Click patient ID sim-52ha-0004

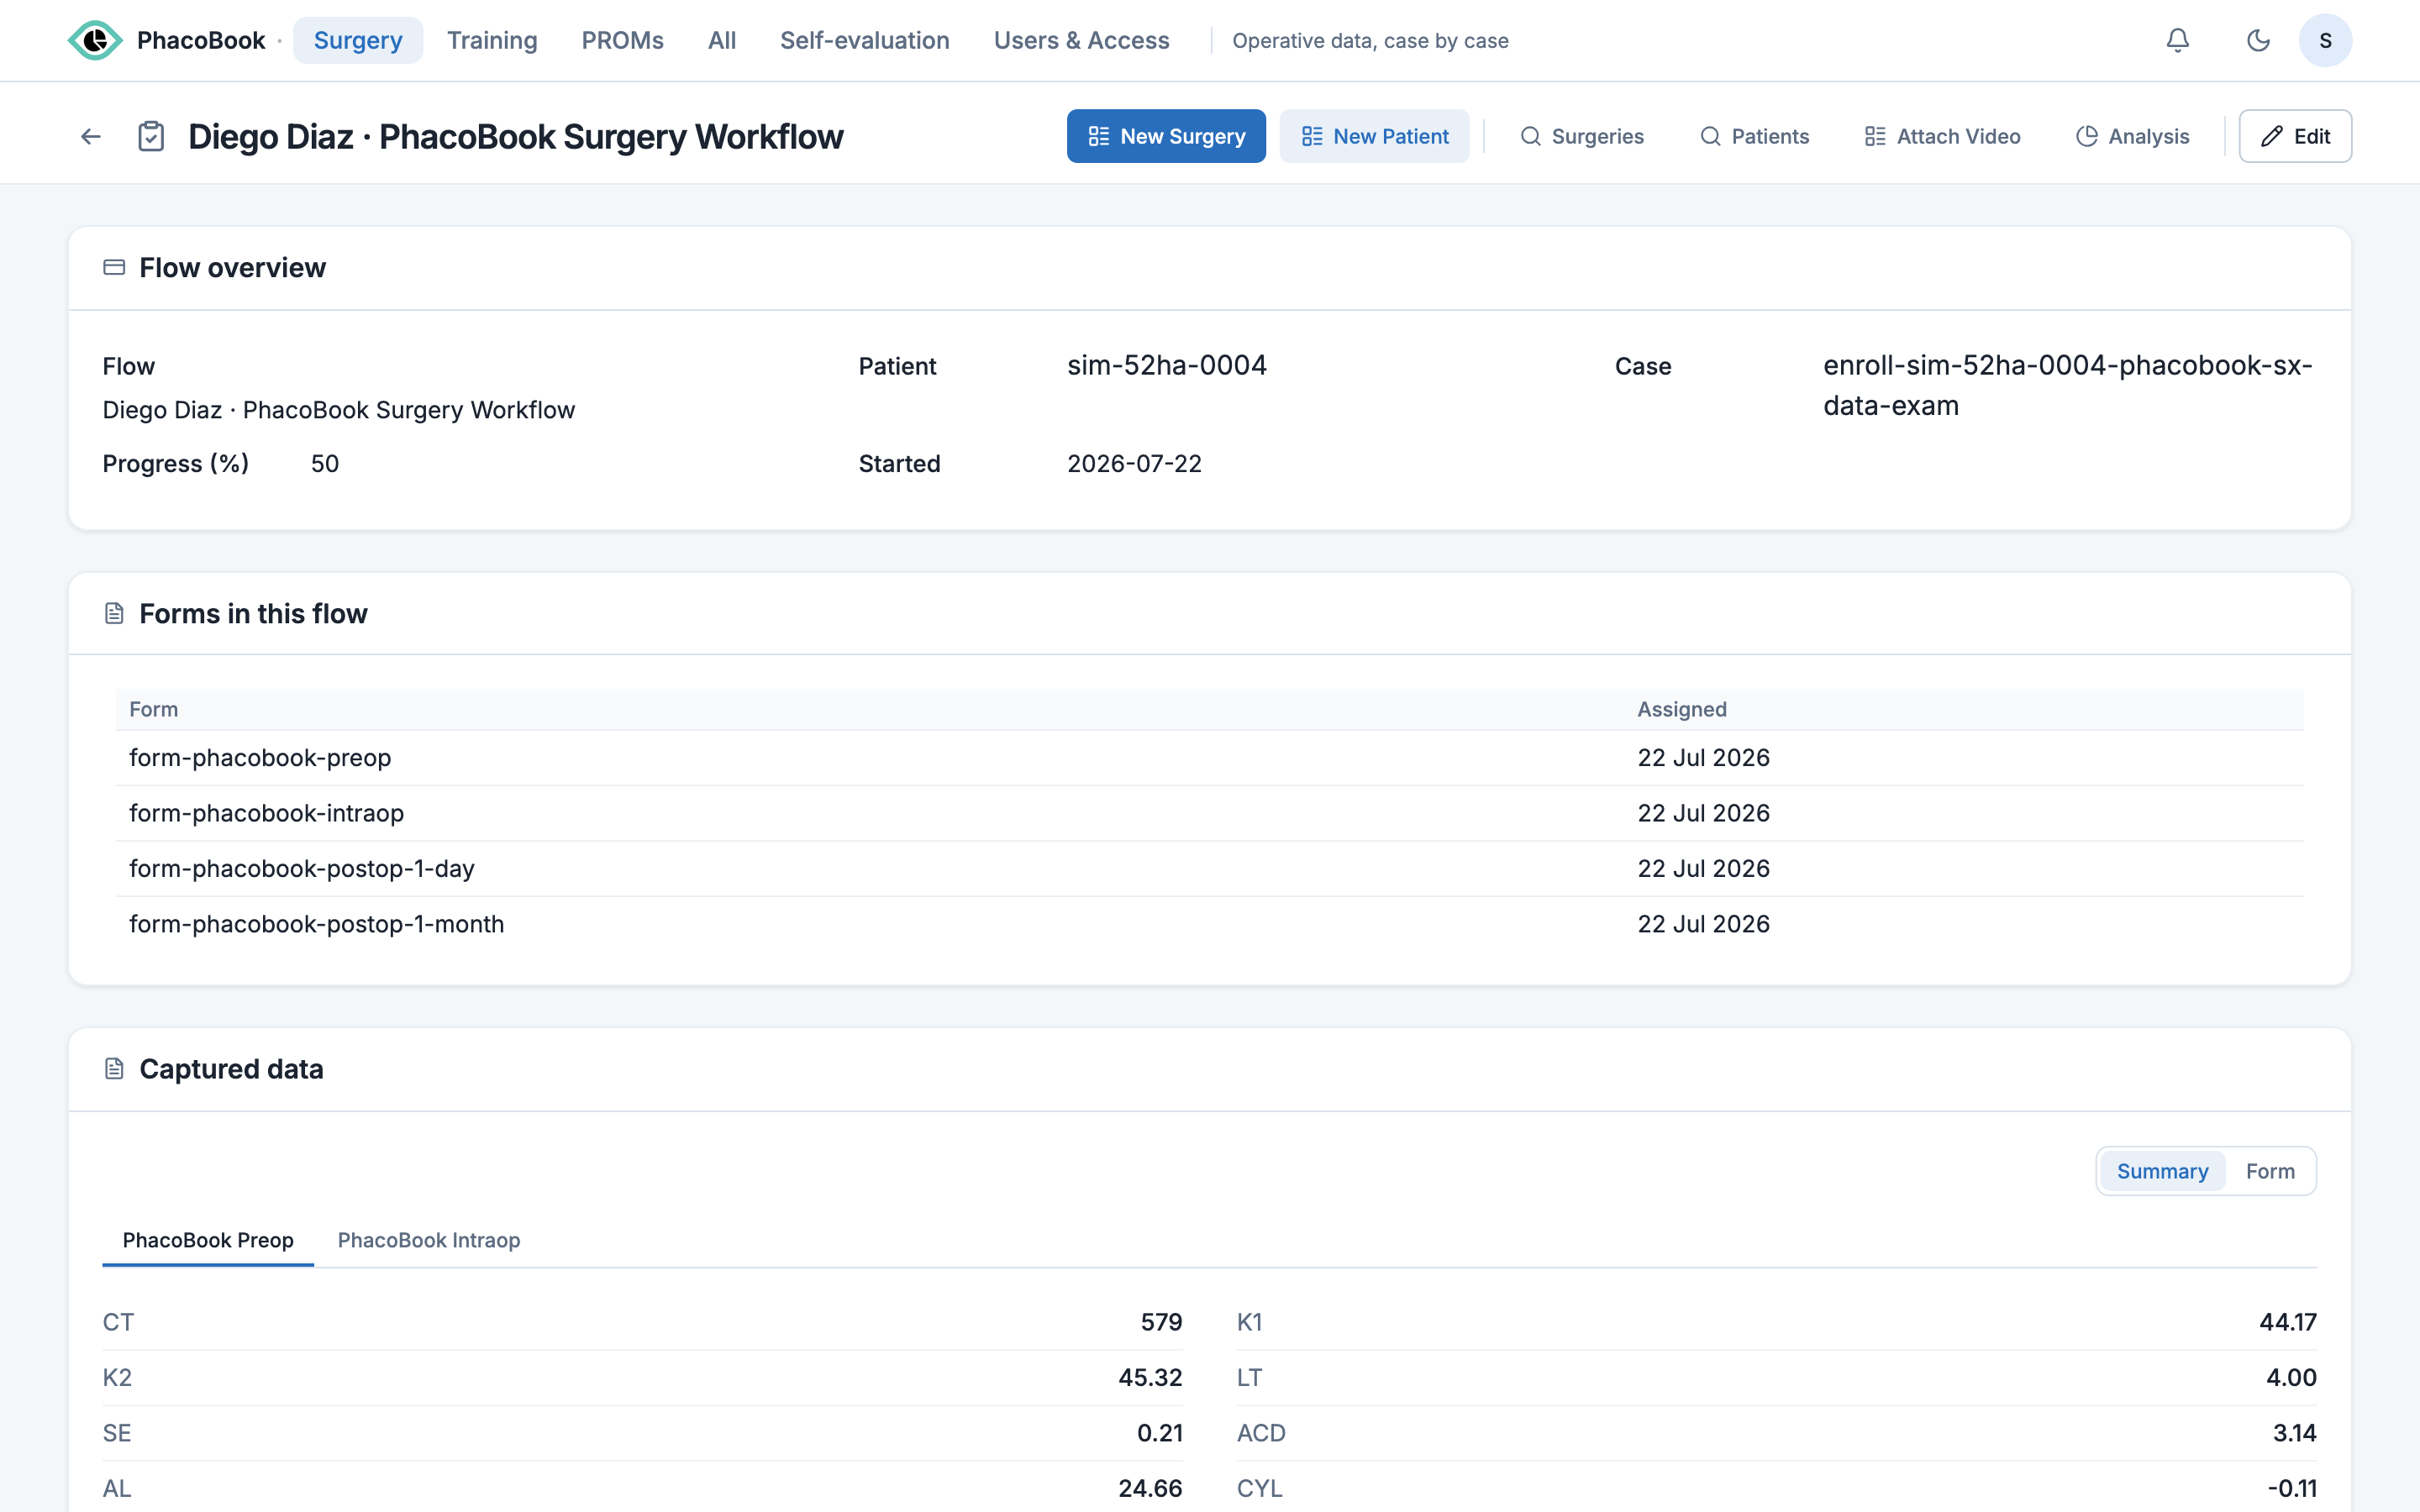pos(1166,365)
